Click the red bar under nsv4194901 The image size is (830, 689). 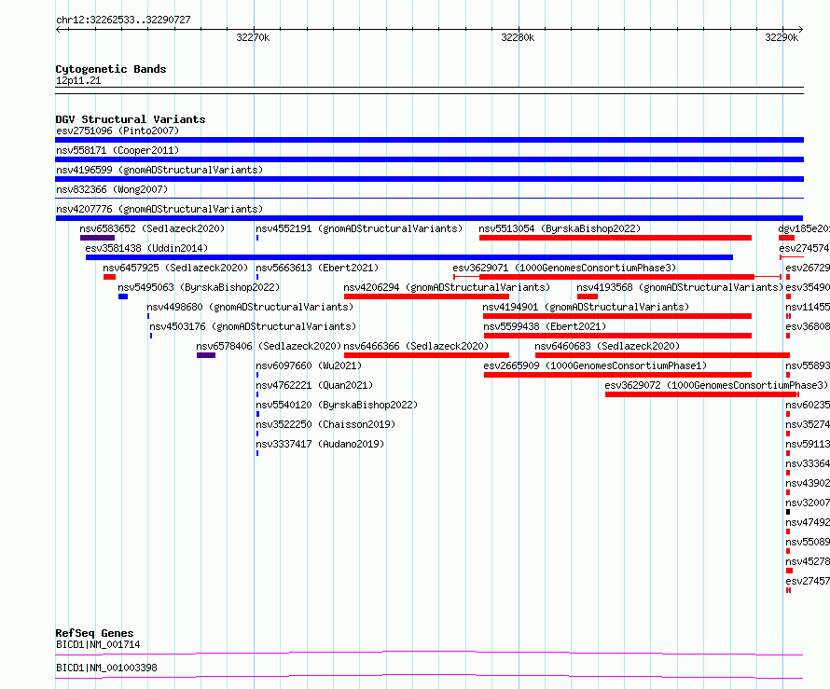click(x=617, y=316)
